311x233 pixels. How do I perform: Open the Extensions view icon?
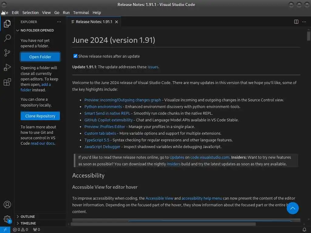[7, 82]
